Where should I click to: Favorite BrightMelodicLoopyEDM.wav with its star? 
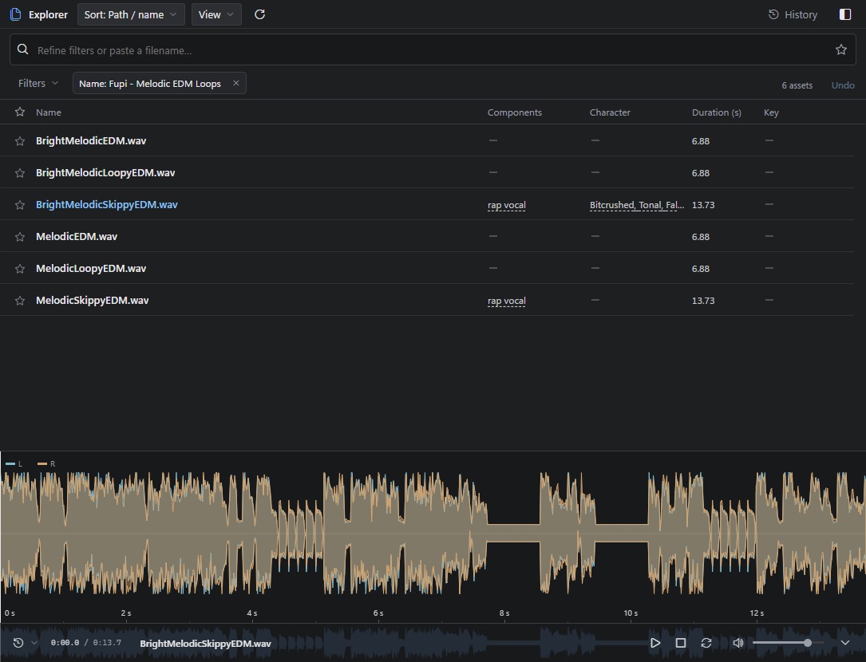[x=20, y=173]
